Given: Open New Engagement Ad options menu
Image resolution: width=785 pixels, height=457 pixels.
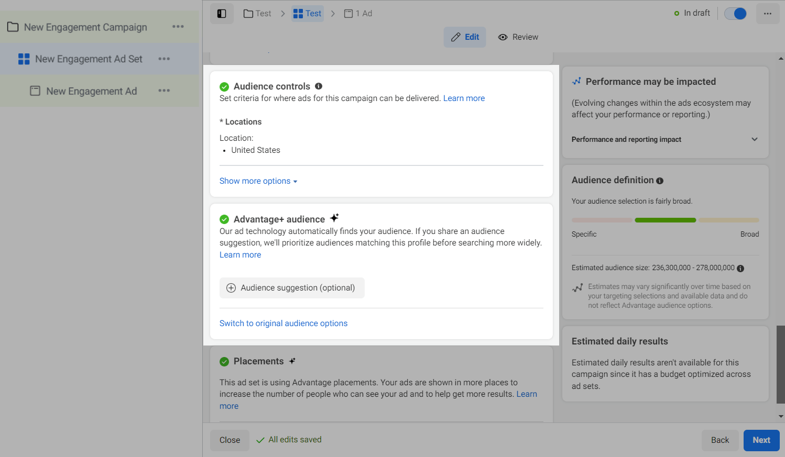Looking at the screenshot, I should [164, 91].
